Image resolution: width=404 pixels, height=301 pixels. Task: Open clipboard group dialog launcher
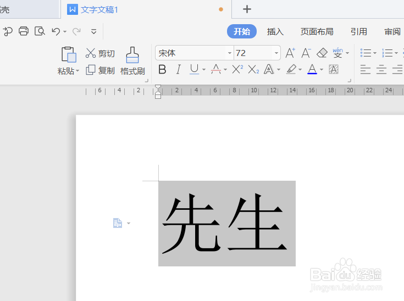[147, 81]
